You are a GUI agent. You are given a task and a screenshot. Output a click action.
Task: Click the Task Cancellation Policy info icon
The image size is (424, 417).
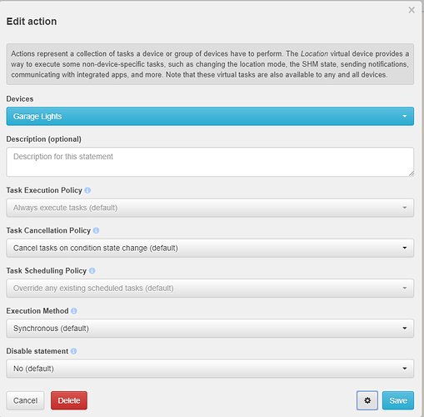click(96, 230)
